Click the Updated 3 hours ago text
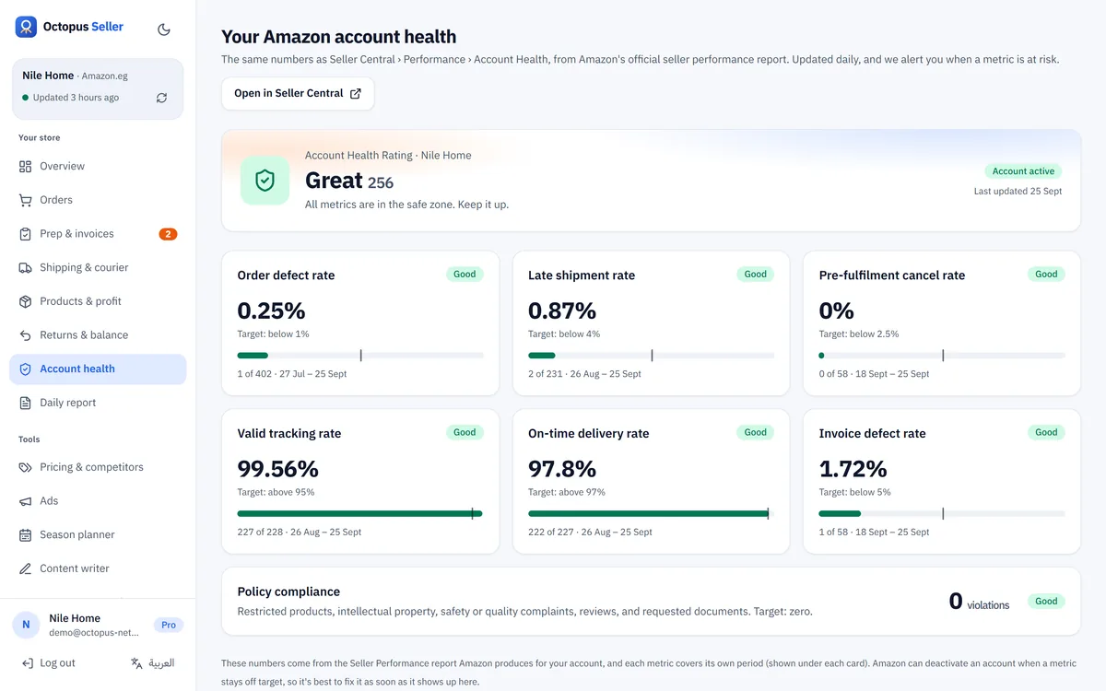Image resolution: width=1106 pixels, height=691 pixels. click(76, 98)
